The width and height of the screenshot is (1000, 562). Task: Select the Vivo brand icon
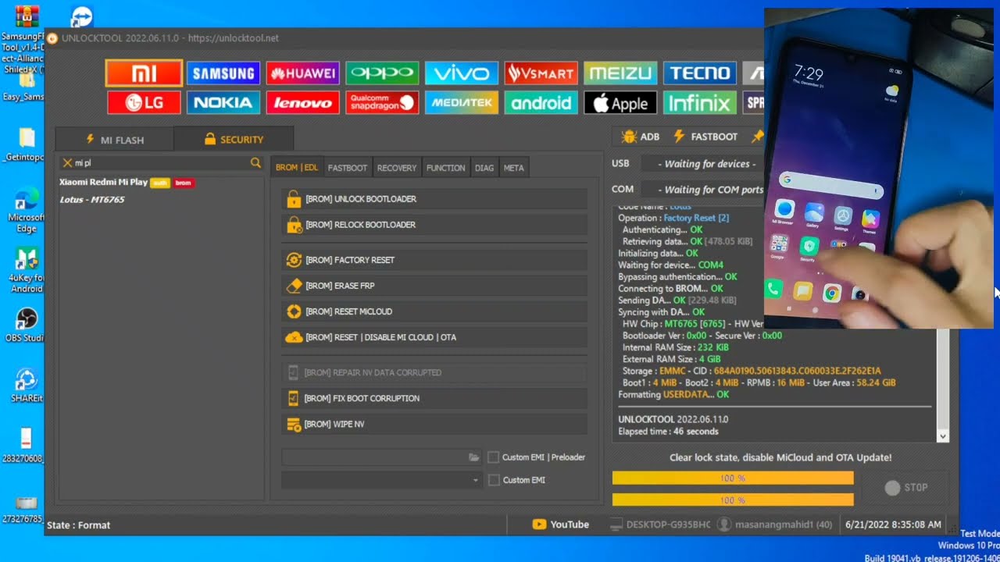coord(462,73)
